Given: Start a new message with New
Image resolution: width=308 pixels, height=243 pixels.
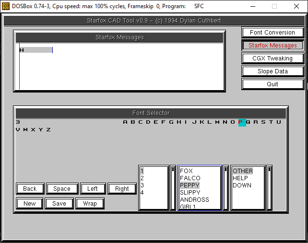Looking at the screenshot, I should (29, 204).
